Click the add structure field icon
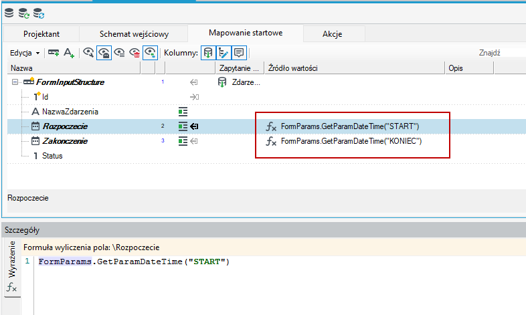This screenshot has height=315, width=526. click(54, 53)
